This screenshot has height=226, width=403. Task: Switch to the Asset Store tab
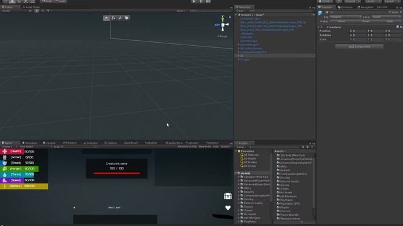[31, 7]
